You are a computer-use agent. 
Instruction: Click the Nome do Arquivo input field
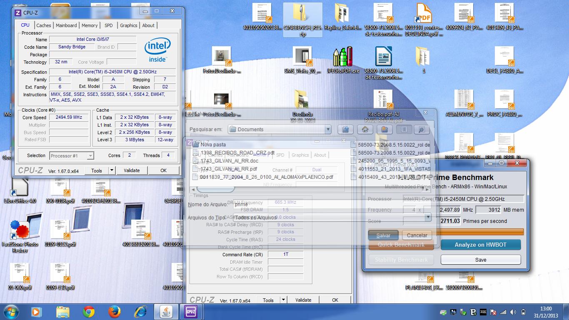pyautogui.click(x=332, y=205)
